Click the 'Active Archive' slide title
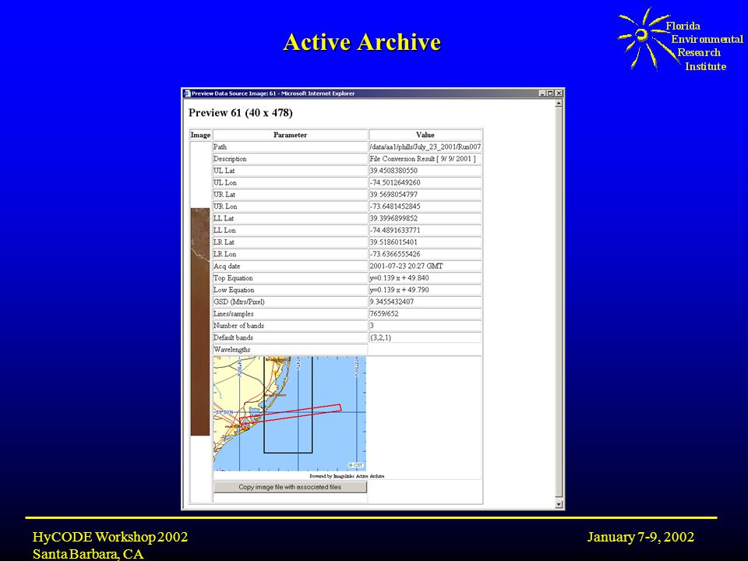The width and height of the screenshot is (748, 561). pos(362,42)
